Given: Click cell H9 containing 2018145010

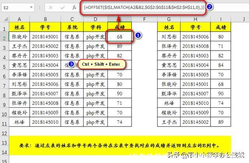Looking at the screenshot, I should click(x=195, y=103).
